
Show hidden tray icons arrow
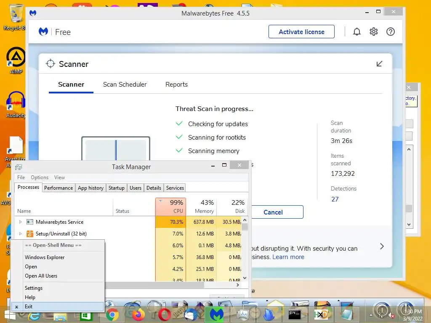371,315
